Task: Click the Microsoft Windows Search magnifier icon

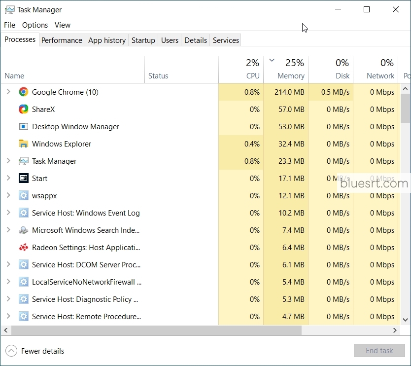Action: pos(24,230)
